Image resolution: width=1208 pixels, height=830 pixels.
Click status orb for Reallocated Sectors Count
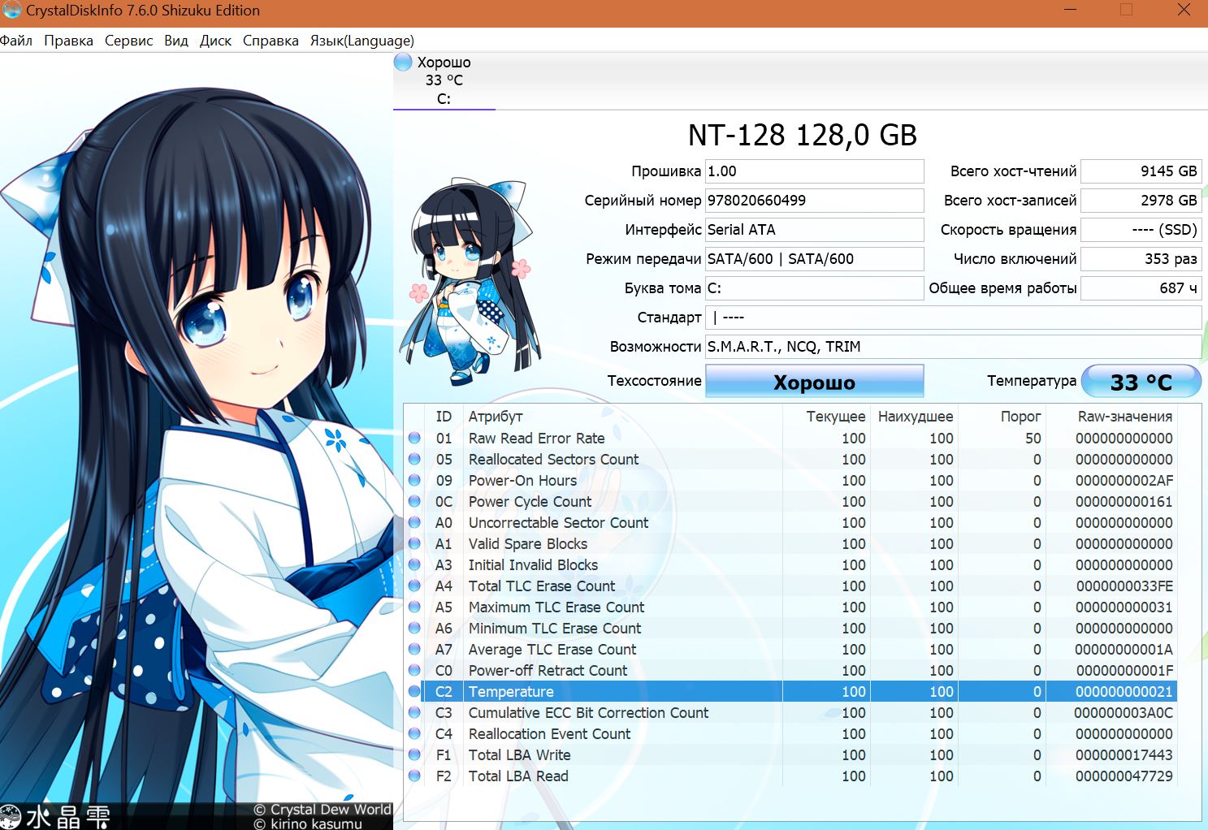tap(414, 460)
